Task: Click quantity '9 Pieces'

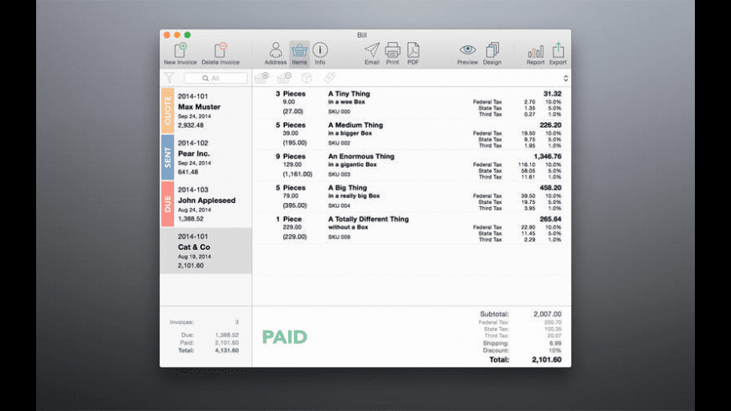Action: click(291, 156)
